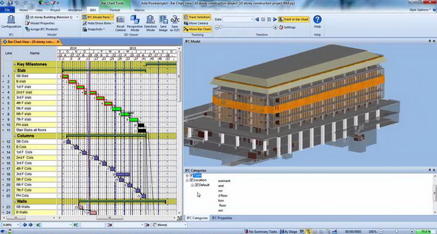Switch to the Allocation ribbon tab
This screenshot has height=234, width=437.
[x=75, y=10]
